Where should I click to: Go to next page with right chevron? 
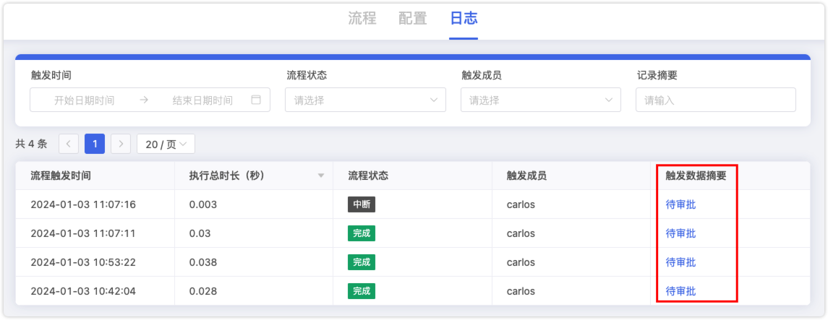pyautogui.click(x=121, y=144)
